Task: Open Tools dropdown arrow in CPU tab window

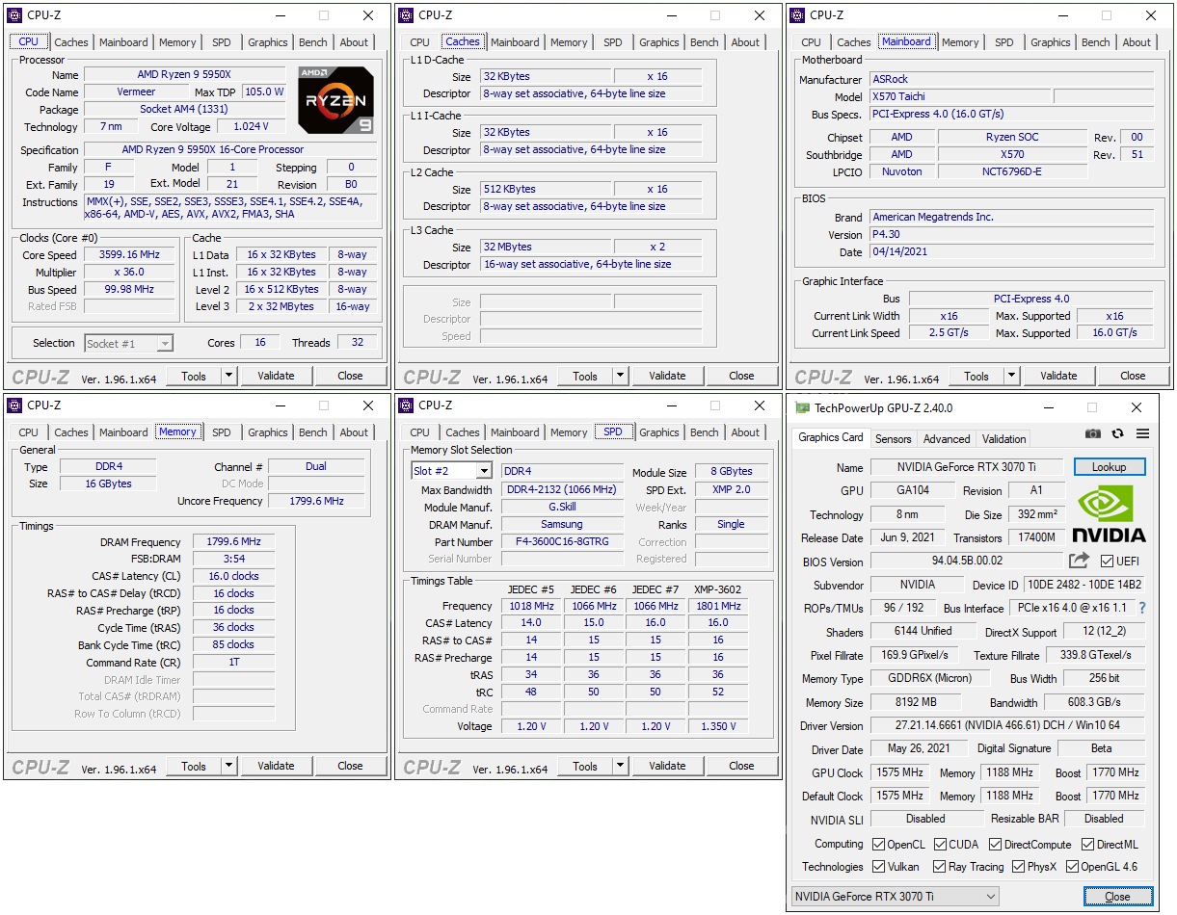Action: [228, 376]
